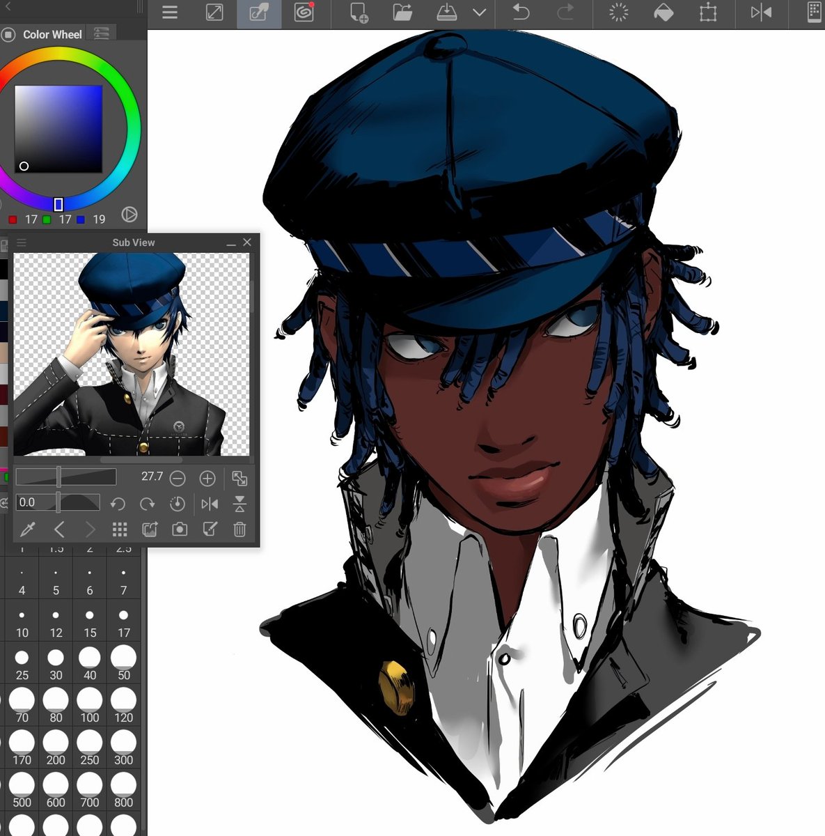Toggle Sub View eyedropper auto-switch
Image resolution: width=825 pixels, height=836 pixels.
28,530
